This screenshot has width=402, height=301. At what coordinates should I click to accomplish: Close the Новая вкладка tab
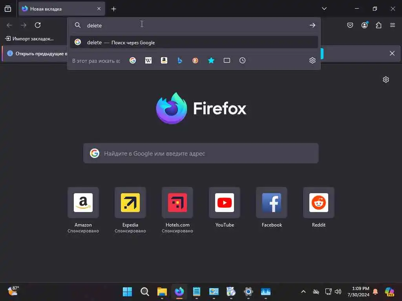99,9
